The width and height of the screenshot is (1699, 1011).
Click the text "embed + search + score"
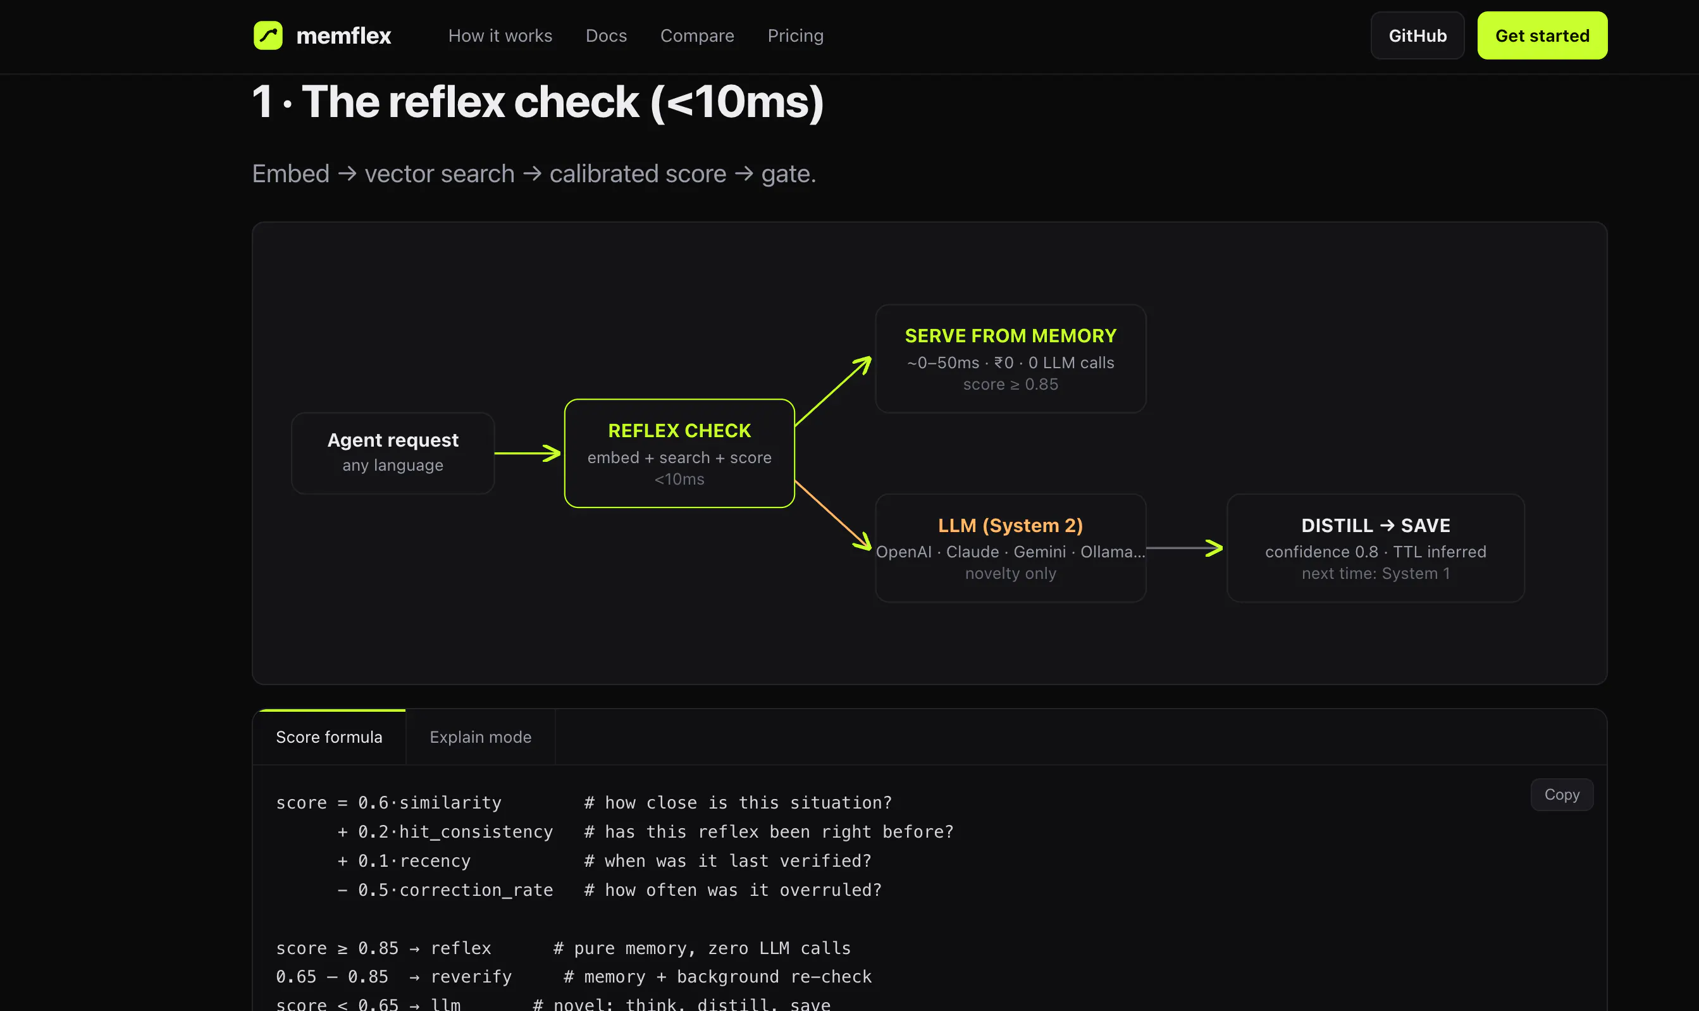[x=679, y=458]
